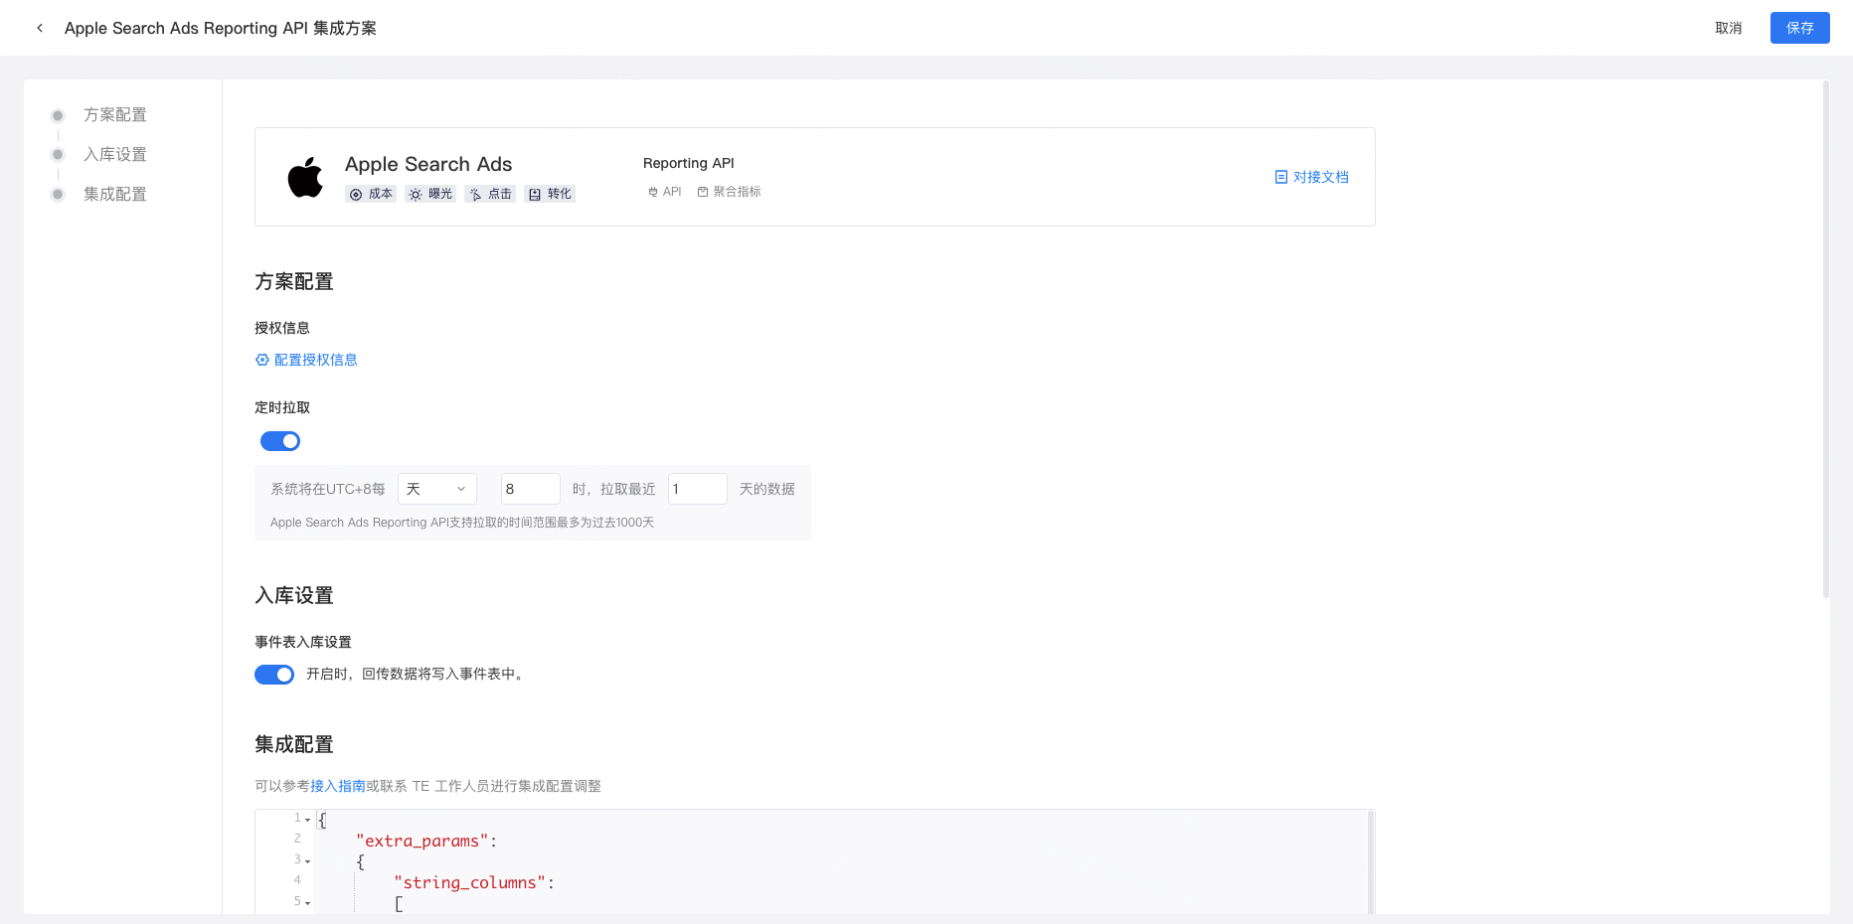This screenshot has height=924, width=1853.
Task: Click the page vertical scrollbar
Action: (x=1826, y=339)
